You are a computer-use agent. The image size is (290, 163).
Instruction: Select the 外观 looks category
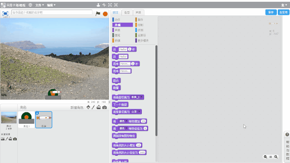point(122,25)
